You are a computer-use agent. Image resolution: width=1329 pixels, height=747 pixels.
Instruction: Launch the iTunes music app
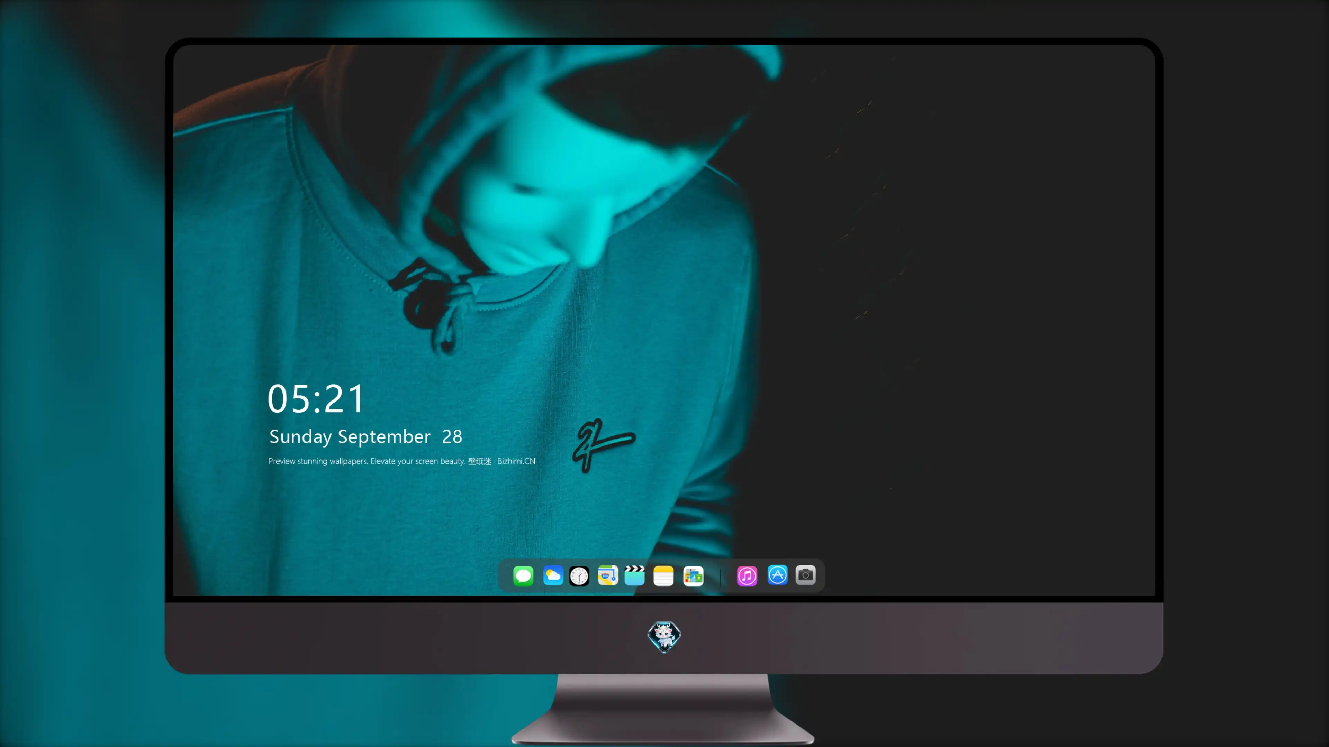747,576
